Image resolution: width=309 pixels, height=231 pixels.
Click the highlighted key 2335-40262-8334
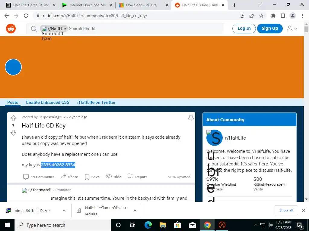[58, 165]
